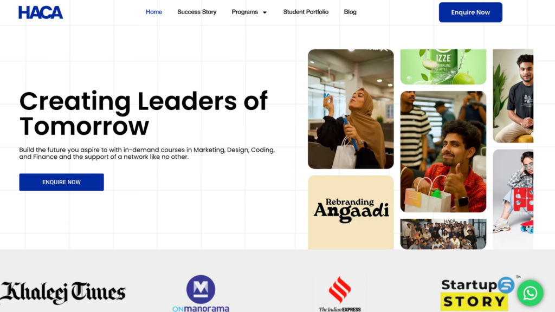Open the HACA group photo thumbnail
Viewport: 555px width, 312px height.
[443, 234]
